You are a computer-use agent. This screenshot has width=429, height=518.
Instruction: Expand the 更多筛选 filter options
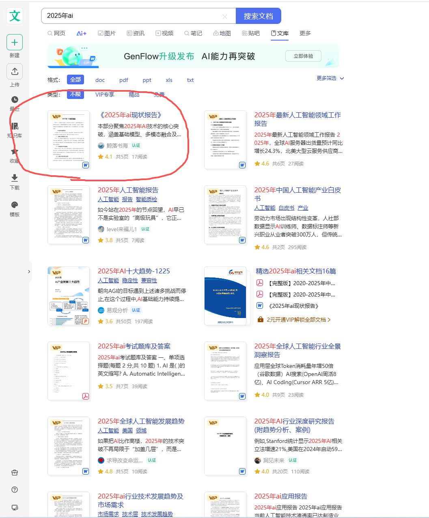(x=326, y=78)
